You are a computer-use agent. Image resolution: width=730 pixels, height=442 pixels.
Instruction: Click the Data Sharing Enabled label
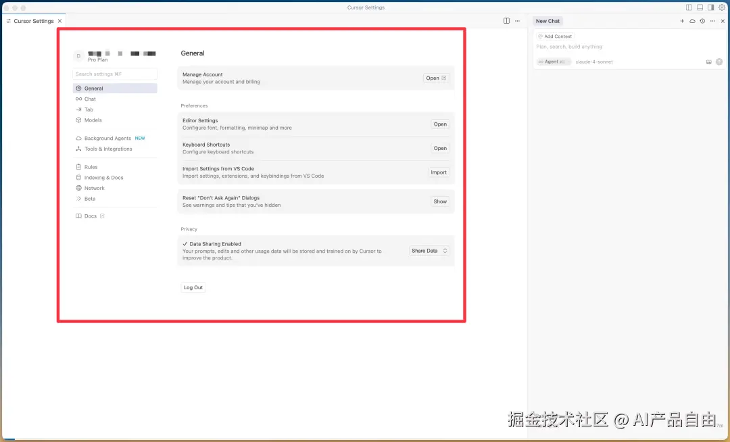pos(215,244)
